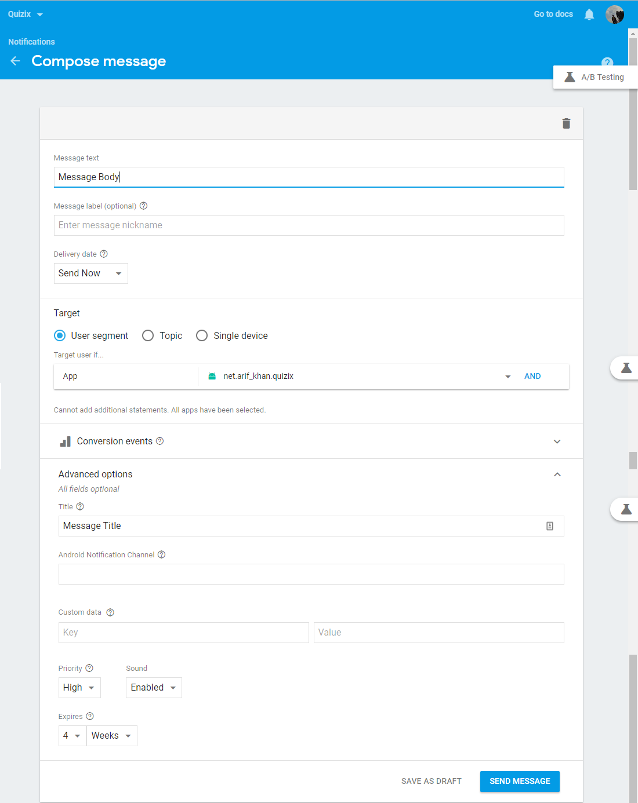Image resolution: width=638 pixels, height=803 pixels.
Task: Select the User segment radio button
Action: [x=60, y=335]
